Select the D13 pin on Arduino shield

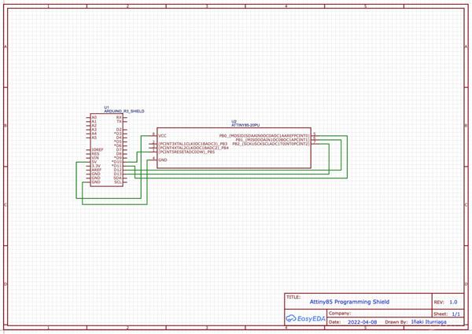click(118, 174)
